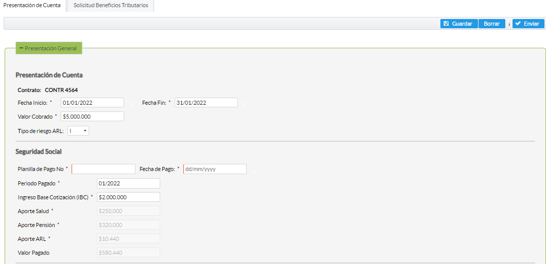Click the Enviar checkmark icon
Screen dimensions: 546x264
pos(518,24)
